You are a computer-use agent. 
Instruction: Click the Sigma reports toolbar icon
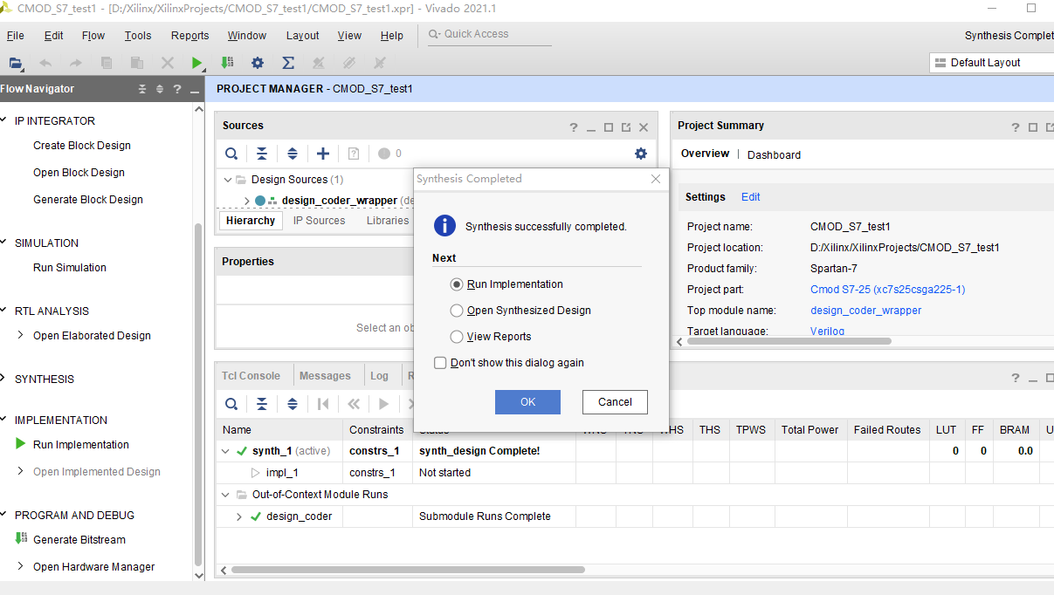(x=288, y=63)
